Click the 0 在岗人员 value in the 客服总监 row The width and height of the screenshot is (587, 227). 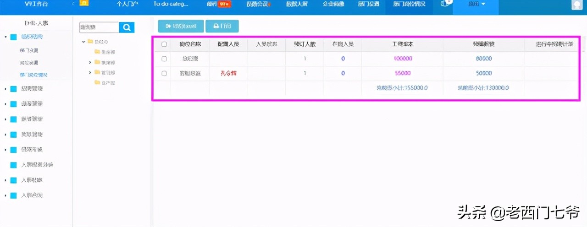(343, 73)
